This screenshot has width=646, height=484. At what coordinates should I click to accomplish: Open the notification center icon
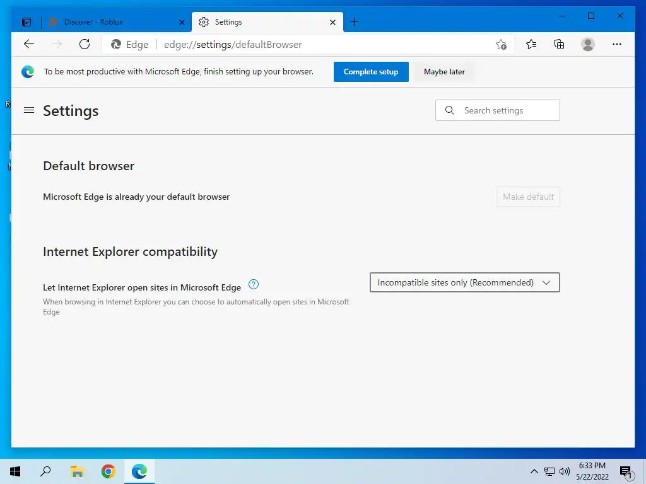[x=626, y=471]
